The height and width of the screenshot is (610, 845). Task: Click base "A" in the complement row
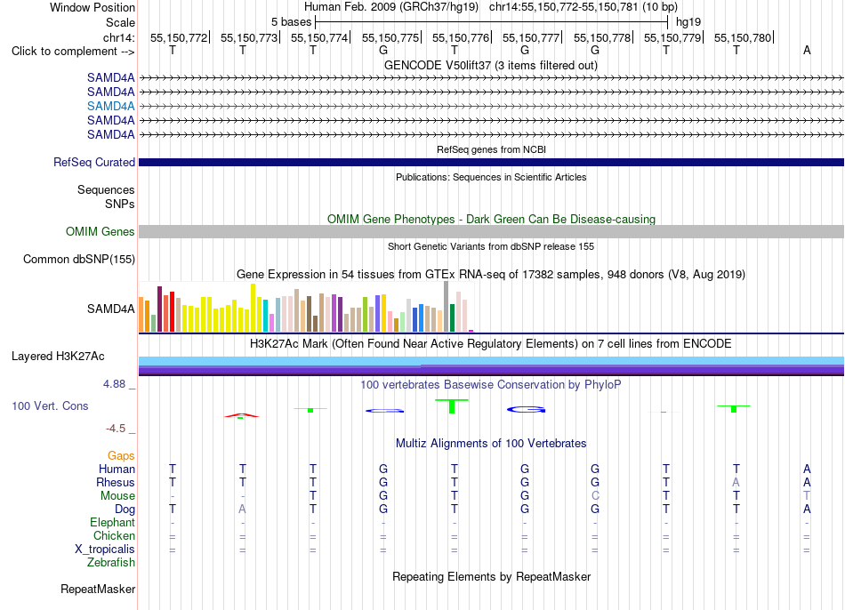tap(807, 50)
